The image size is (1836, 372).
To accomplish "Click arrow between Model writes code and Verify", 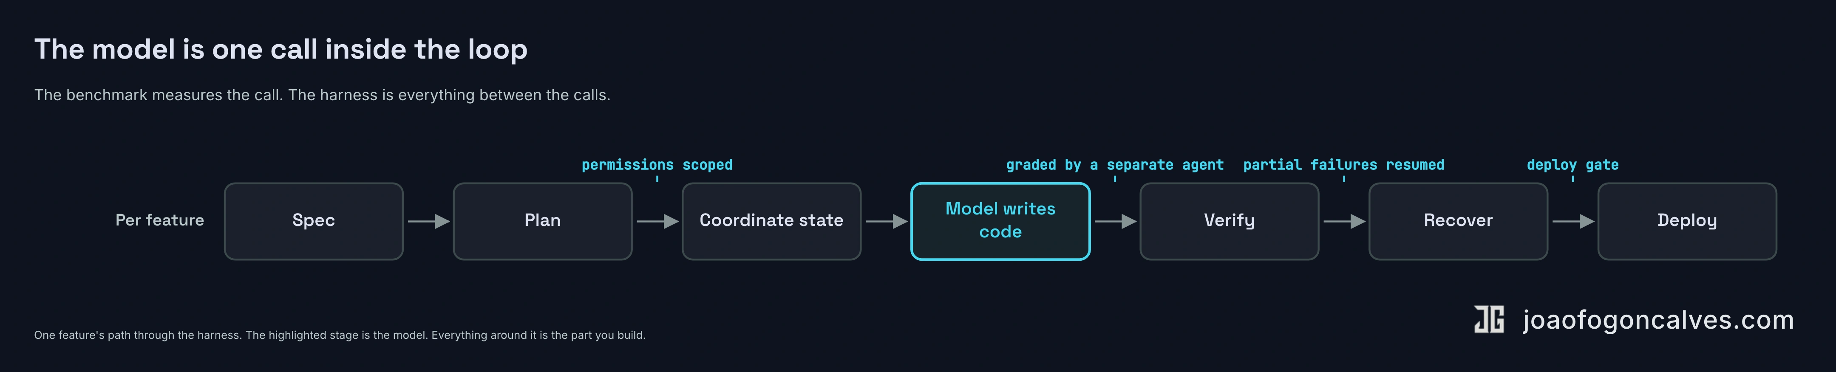I will coord(1116,222).
